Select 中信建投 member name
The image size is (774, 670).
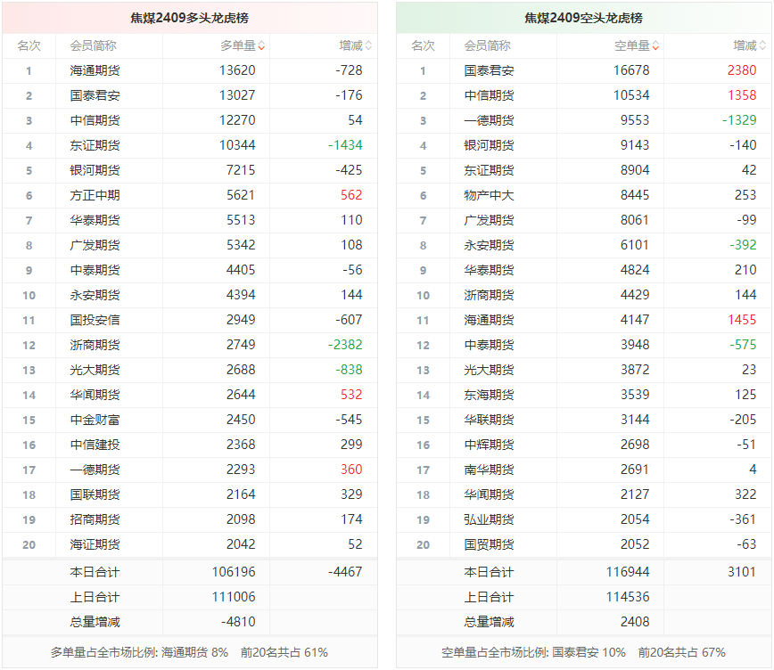click(95, 445)
